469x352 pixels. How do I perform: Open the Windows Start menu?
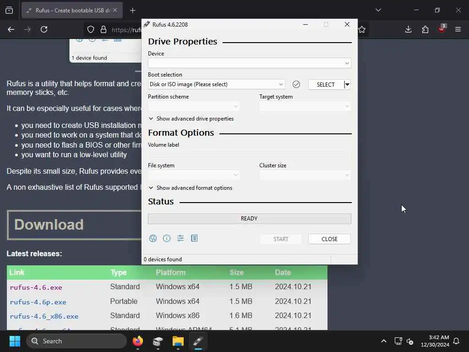click(15, 341)
